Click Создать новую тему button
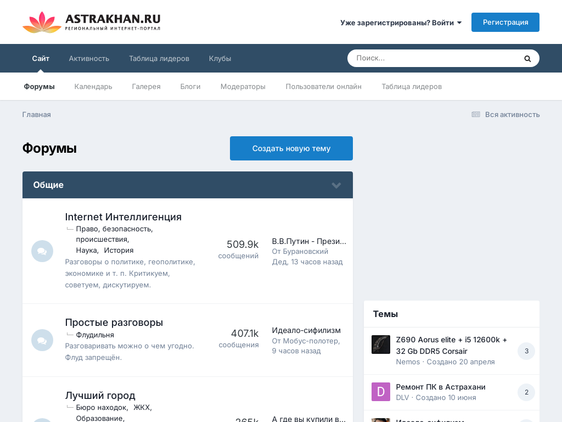 click(291, 148)
